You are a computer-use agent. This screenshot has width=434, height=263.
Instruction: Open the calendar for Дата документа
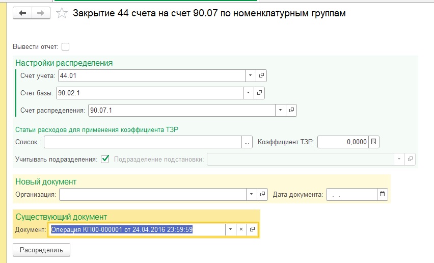pos(382,194)
